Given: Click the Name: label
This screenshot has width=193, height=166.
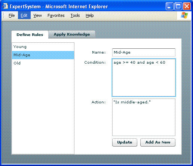Looking at the screenshot, I should 99,52.
